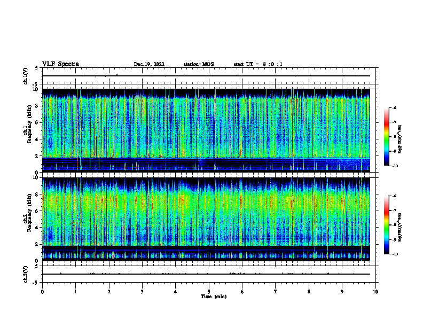Click time axis tick label "3"

(142, 292)
